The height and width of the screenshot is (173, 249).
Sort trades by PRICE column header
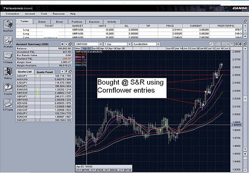point(170,26)
